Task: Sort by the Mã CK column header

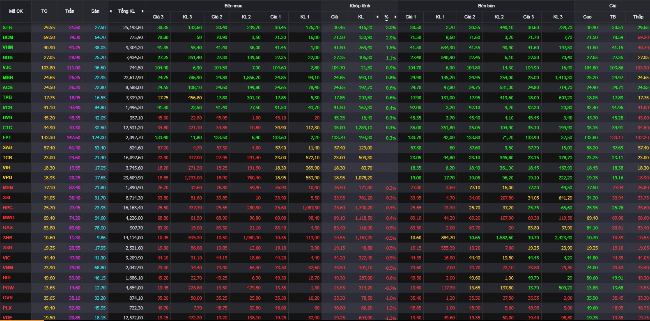Action: (16, 11)
